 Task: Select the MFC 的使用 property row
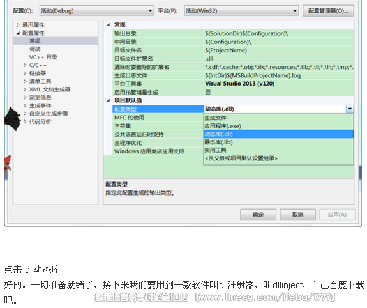point(158,118)
